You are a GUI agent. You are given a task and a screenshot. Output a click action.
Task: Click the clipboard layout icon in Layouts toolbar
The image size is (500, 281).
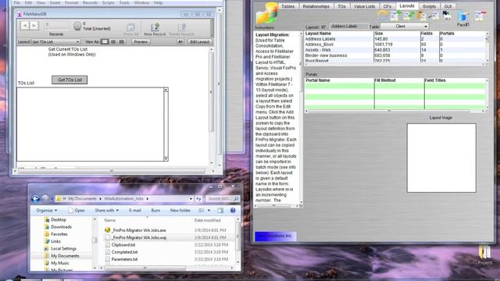click(422, 16)
